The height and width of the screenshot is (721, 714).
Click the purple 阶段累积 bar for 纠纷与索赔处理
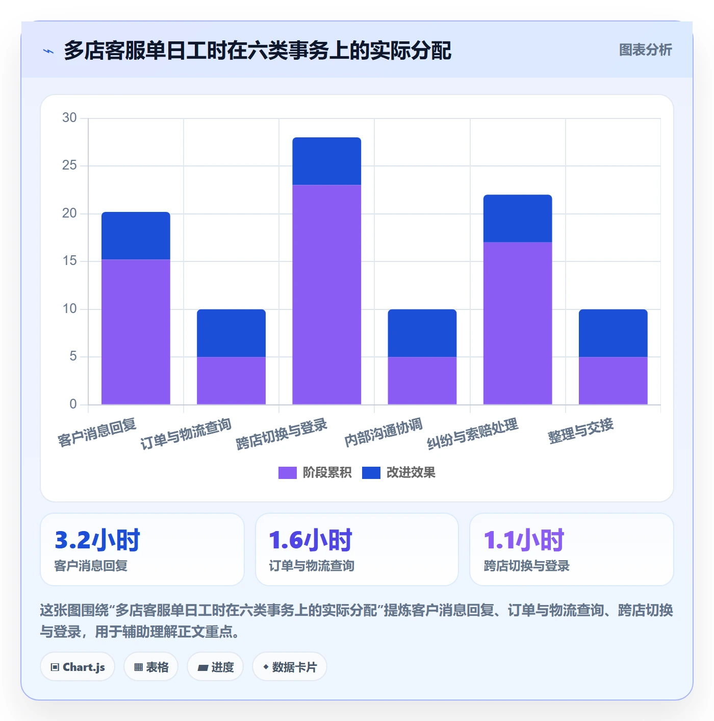(518, 323)
